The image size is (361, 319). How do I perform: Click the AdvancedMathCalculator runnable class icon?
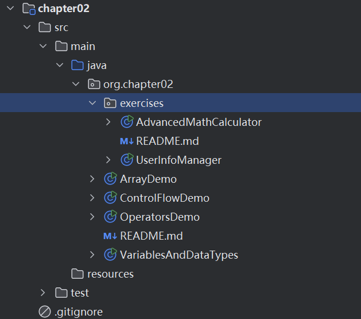pos(127,121)
